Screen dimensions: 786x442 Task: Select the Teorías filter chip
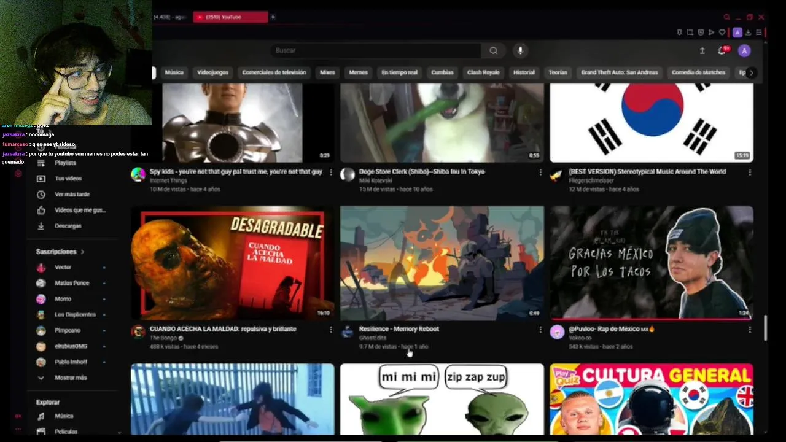click(558, 72)
